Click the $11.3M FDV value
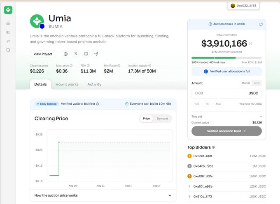The height and width of the screenshot is (204, 280). [88, 71]
